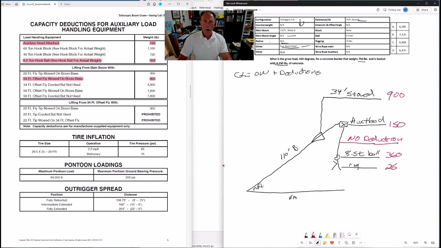
Task: Click the PDF viewer vertical scrollbar
Action: pos(190,91)
